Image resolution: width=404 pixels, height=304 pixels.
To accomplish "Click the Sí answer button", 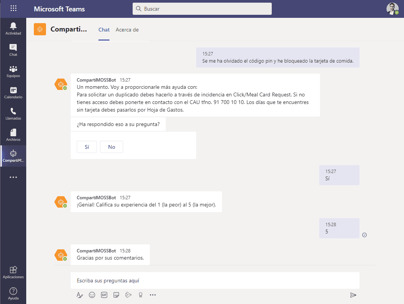I will (x=87, y=147).
